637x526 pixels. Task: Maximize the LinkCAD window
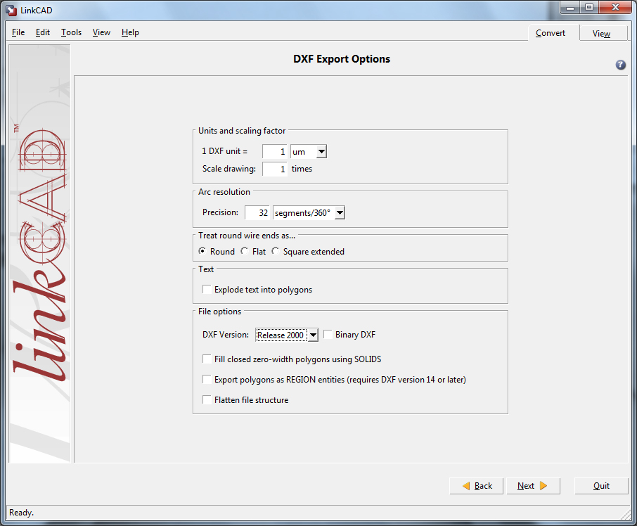589,8
